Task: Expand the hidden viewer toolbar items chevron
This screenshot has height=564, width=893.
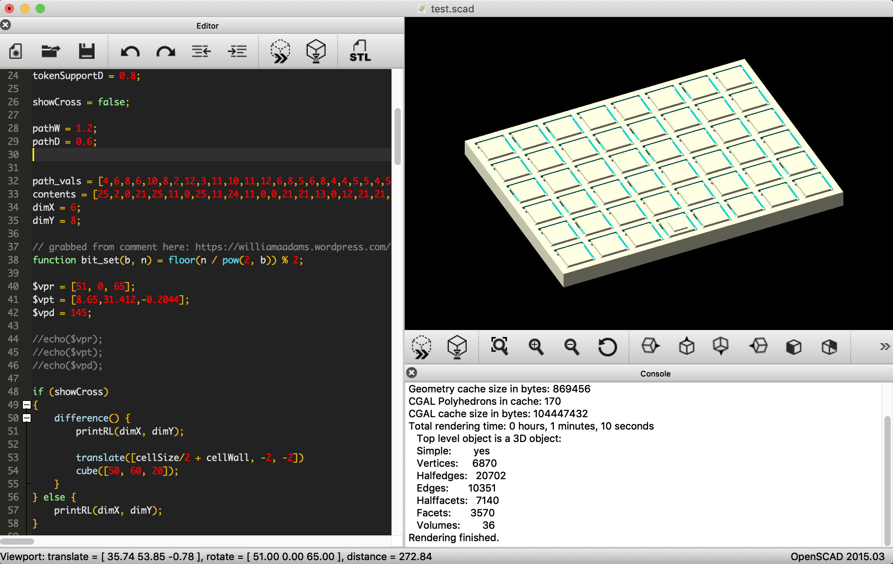Action: [x=884, y=346]
